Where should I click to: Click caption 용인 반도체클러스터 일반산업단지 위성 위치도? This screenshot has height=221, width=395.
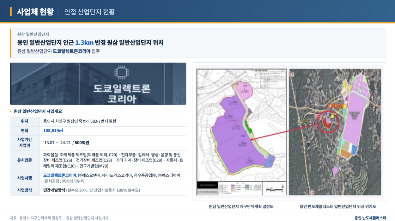coord(338,207)
